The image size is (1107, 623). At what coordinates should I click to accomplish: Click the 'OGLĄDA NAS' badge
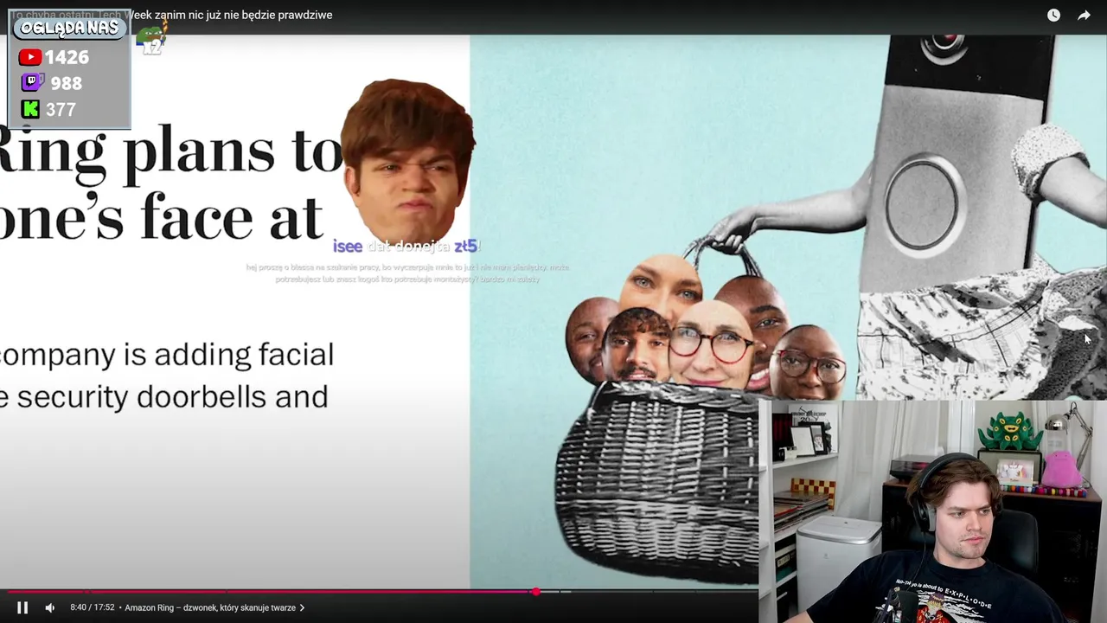pyautogui.click(x=69, y=28)
